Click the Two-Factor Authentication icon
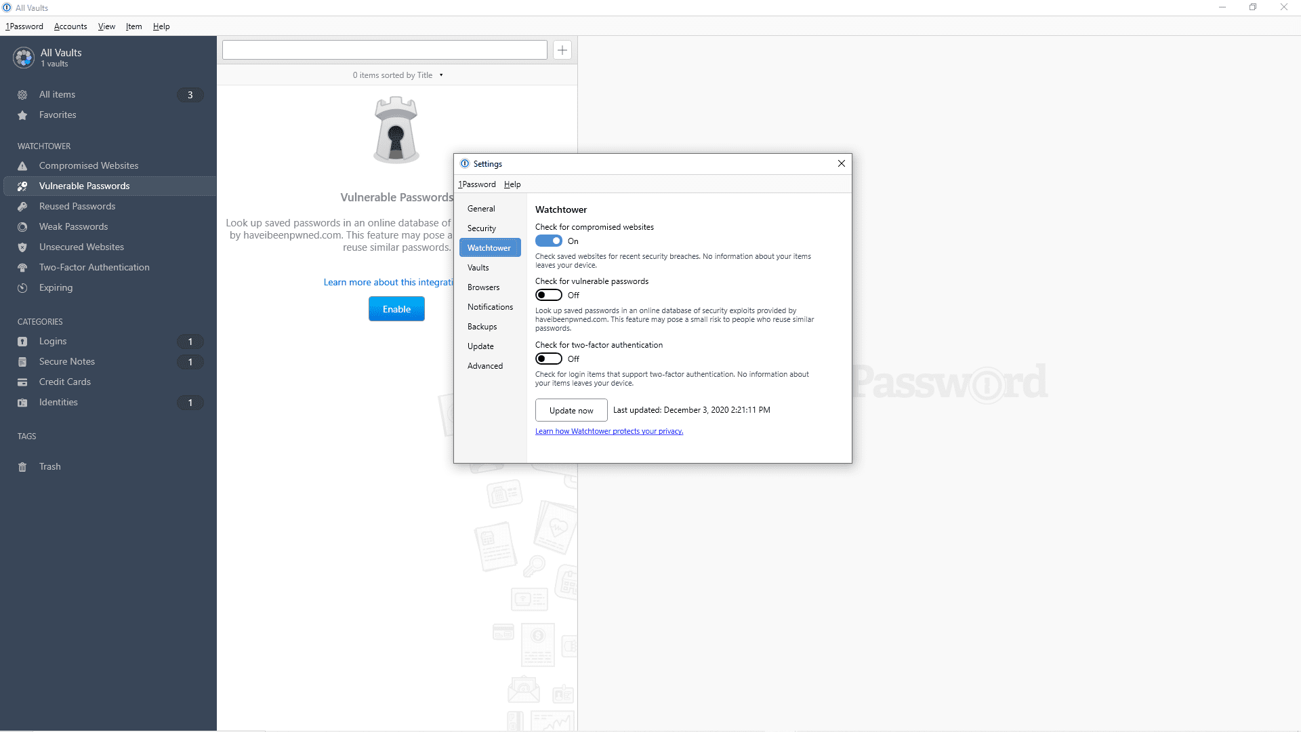1301x732 pixels. 22,268
